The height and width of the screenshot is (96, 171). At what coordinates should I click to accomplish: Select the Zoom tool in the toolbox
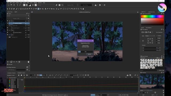pos(81,9)
